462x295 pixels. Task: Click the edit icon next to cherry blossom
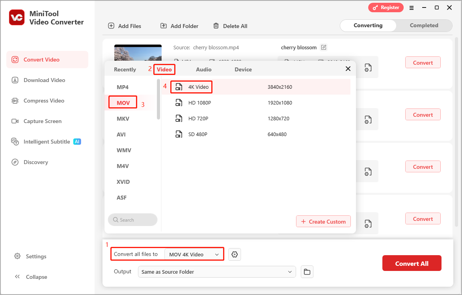[324, 47]
